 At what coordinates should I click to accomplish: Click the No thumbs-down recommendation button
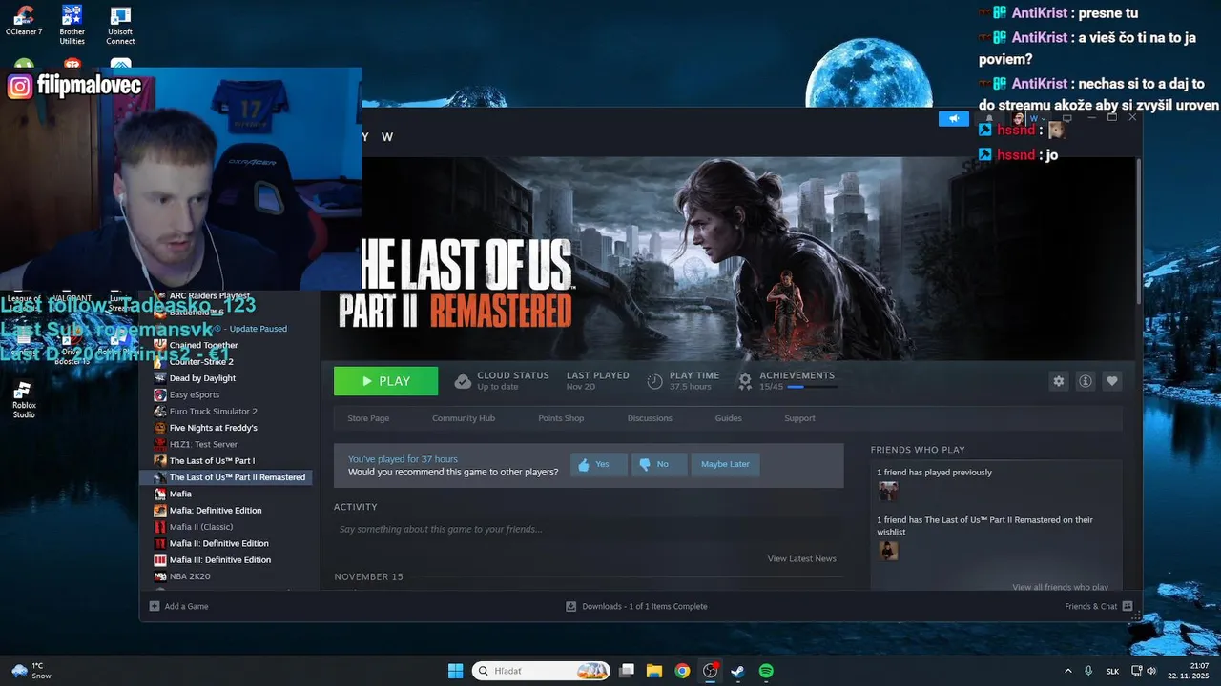point(658,464)
